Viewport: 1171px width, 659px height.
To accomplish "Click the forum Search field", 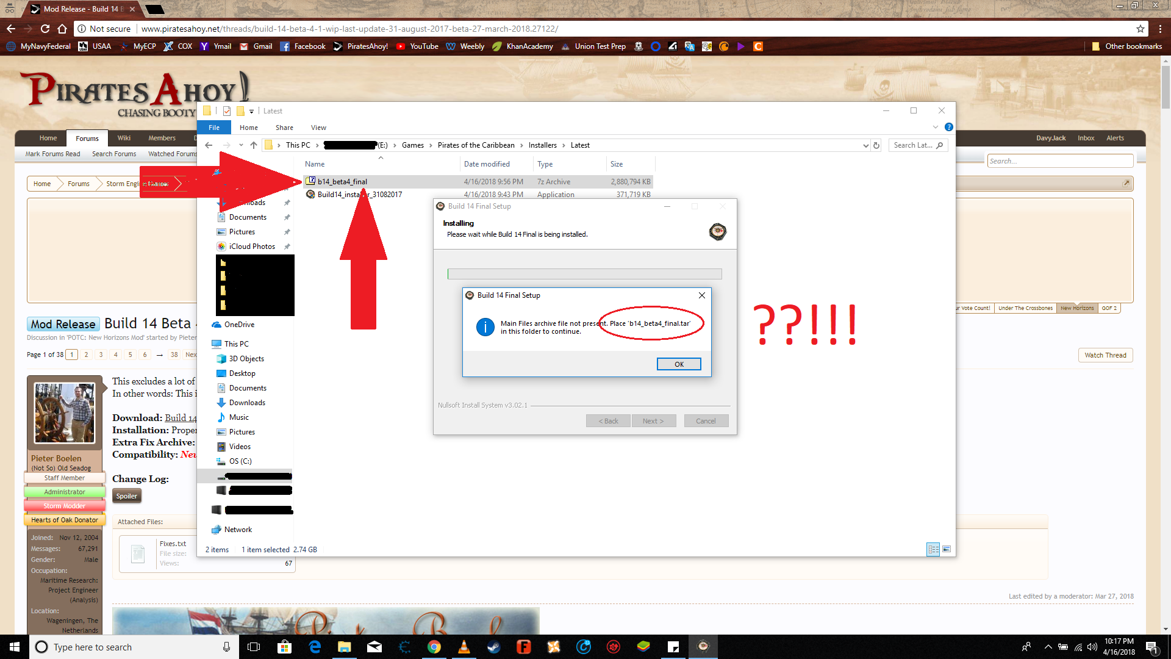I will [1060, 161].
